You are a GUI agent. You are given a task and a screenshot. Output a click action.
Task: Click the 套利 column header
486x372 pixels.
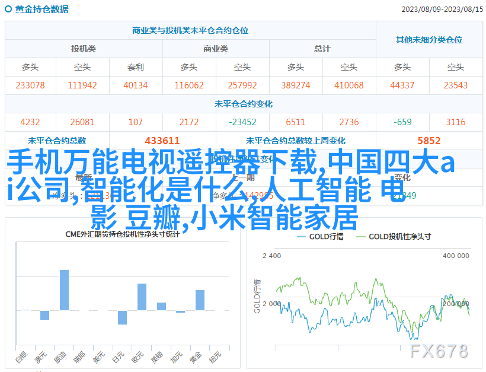(136, 67)
